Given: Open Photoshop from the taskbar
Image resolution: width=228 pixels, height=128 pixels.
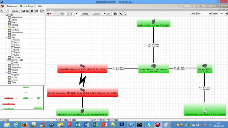Looking at the screenshot, I should pos(122,125).
